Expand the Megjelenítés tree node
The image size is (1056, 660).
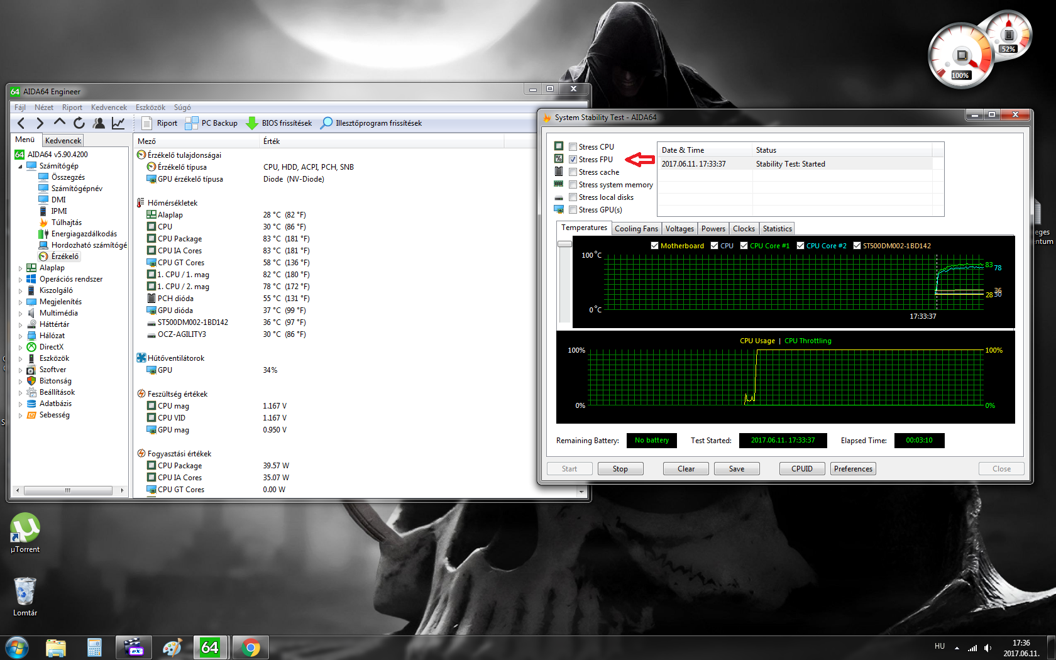point(20,302)
